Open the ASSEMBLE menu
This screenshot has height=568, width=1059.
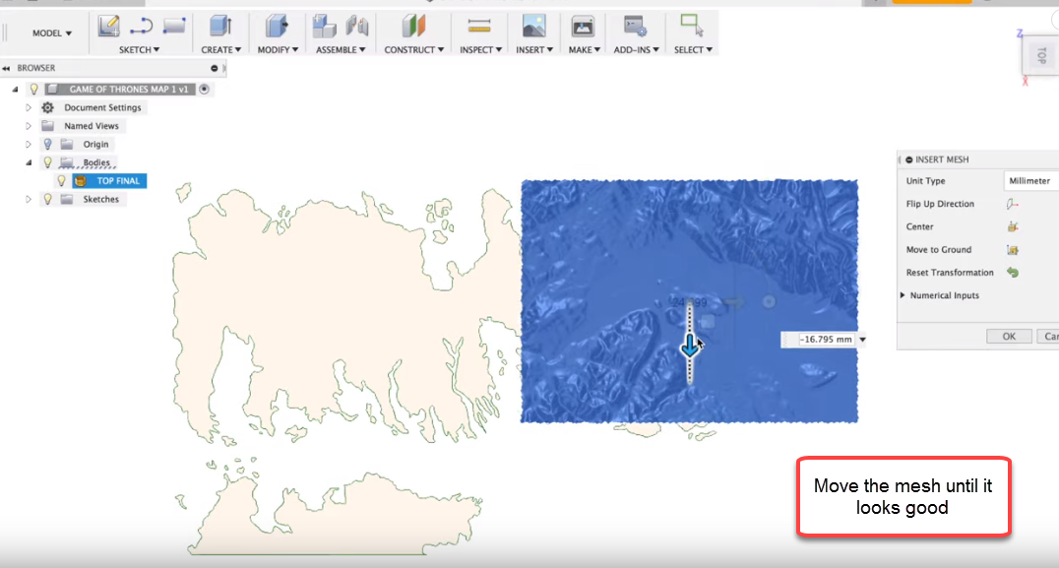click(x=341, y=50)
